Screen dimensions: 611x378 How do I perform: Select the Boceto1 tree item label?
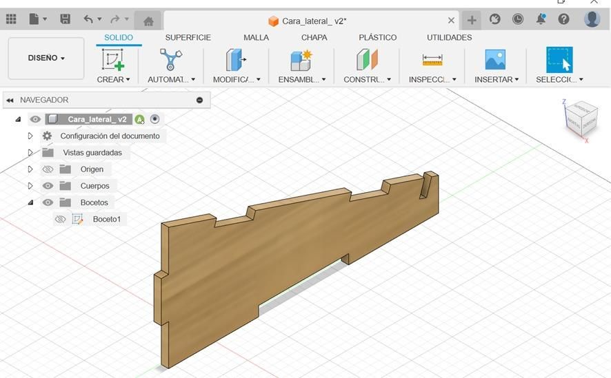[107, 220]
